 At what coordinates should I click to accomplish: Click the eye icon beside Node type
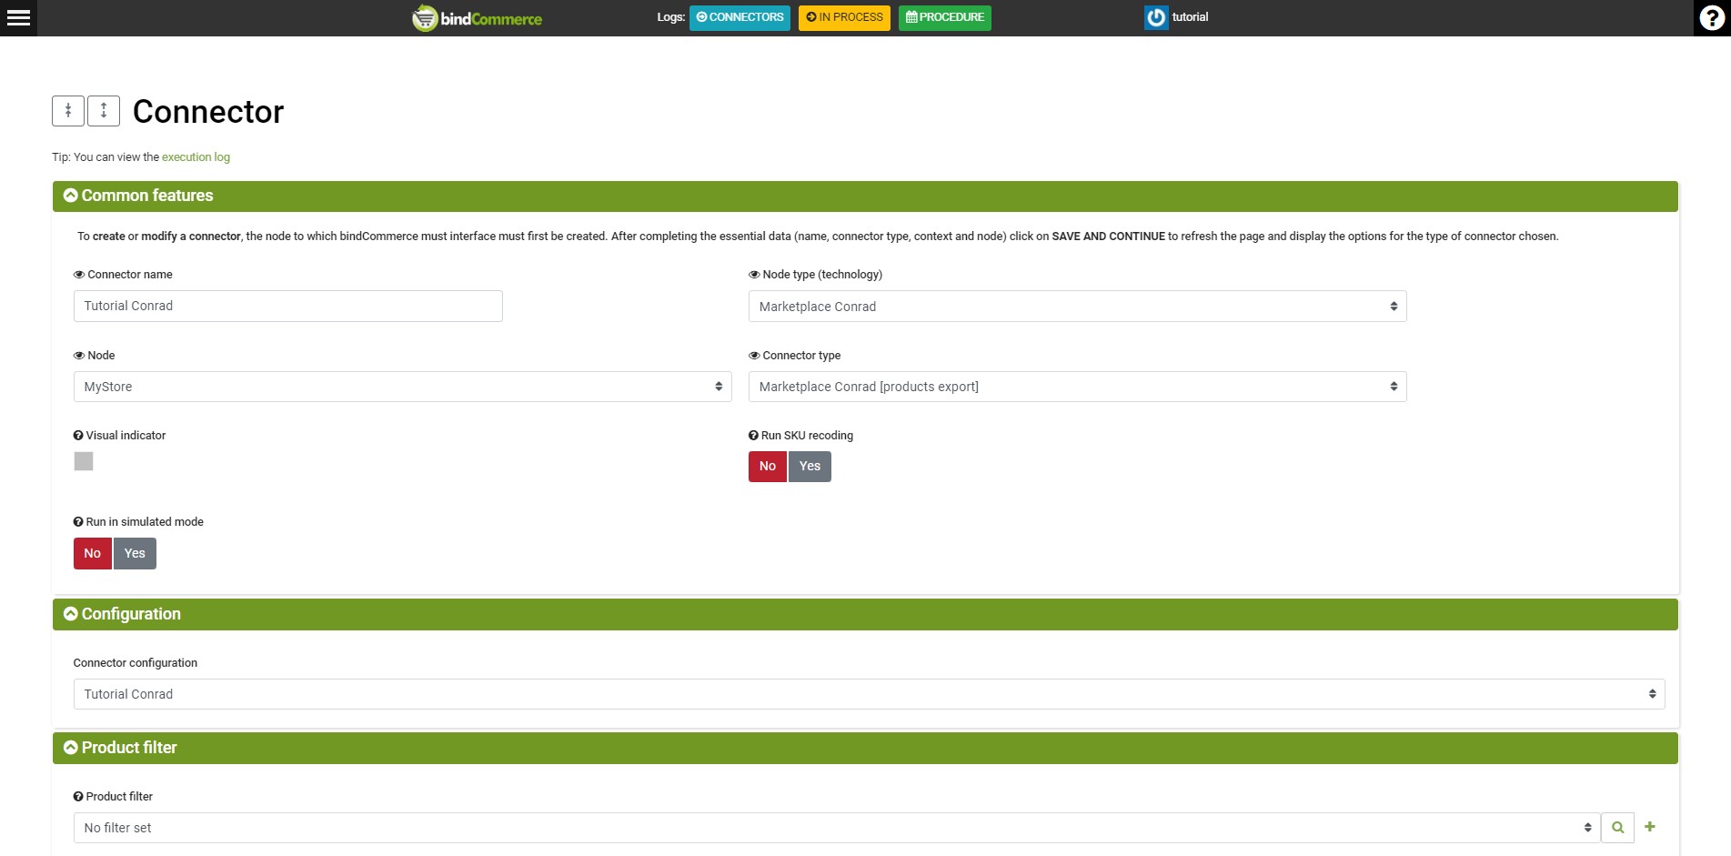[754, 275]
